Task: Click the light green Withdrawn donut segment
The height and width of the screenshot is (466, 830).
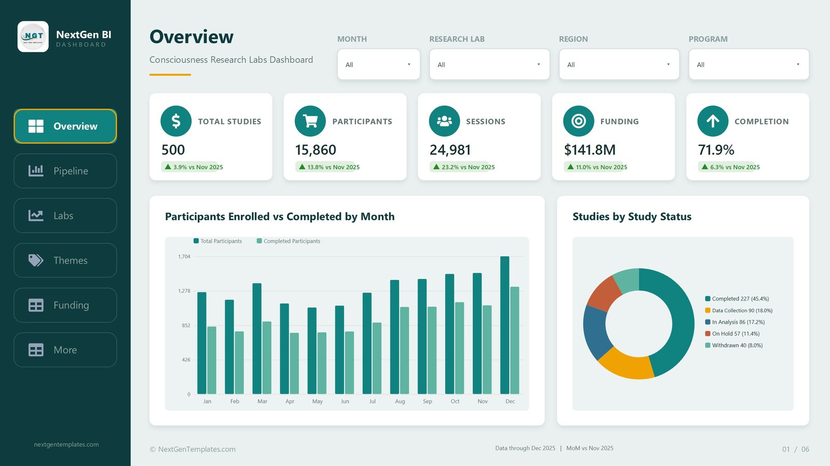Action: click(x=628, y=280)
